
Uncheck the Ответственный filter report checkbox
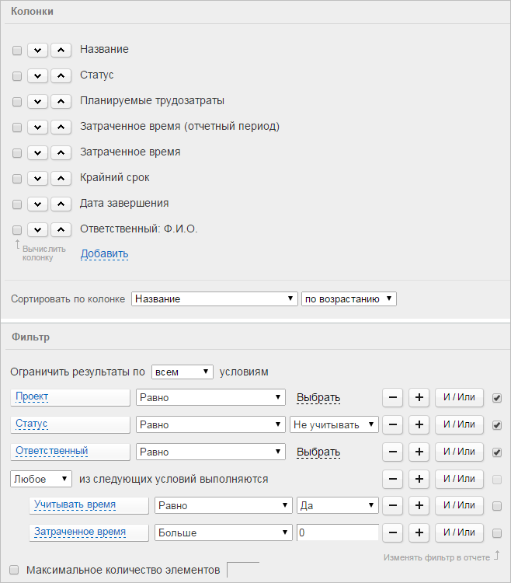(497, 452)
